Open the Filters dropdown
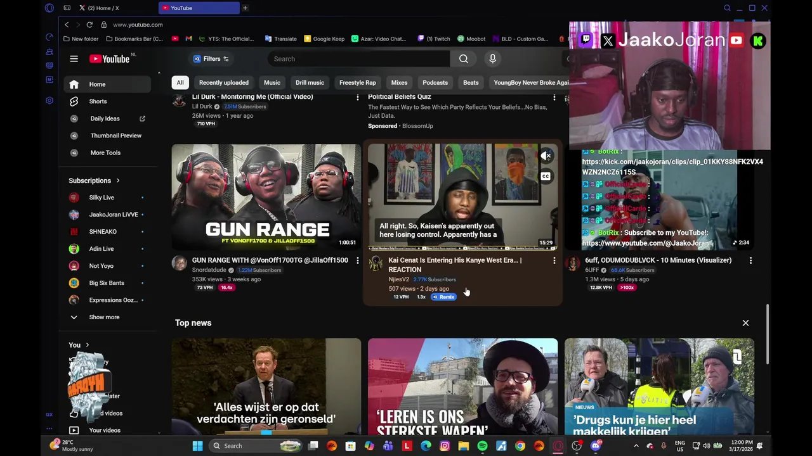Viewport: 812px width, 456px height. (211, 59)
